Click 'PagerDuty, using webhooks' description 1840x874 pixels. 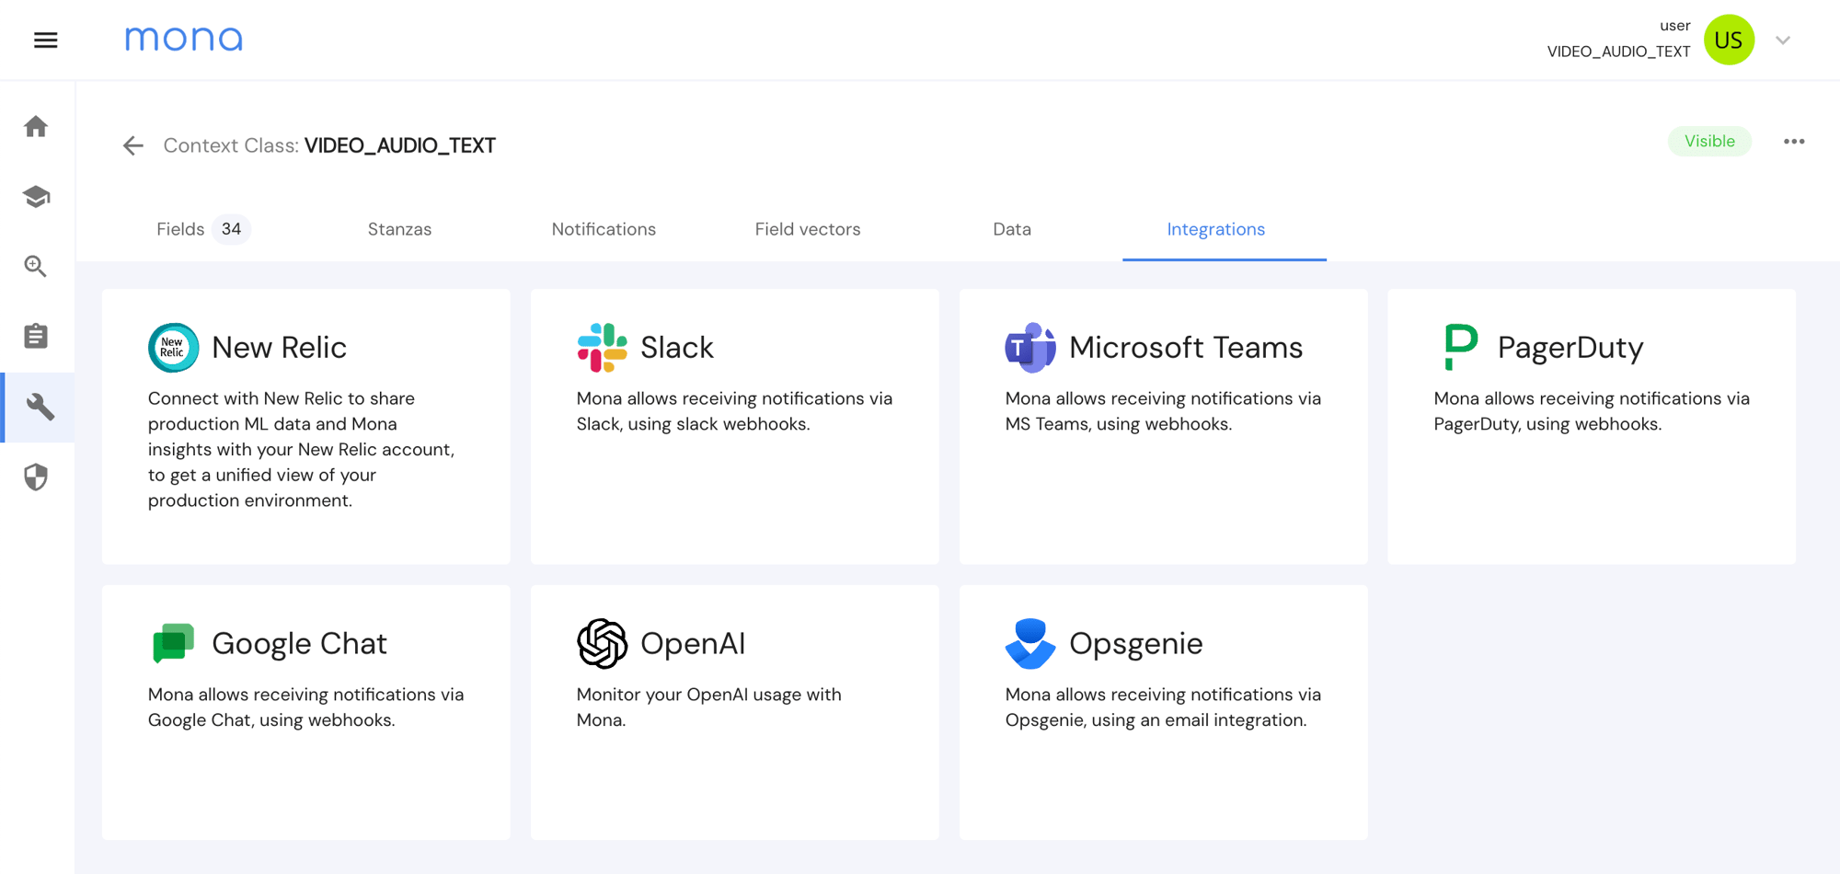point(1592,411)
